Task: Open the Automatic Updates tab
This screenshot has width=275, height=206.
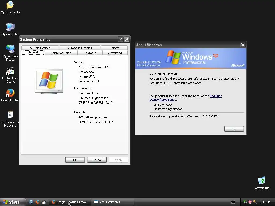Action: click(x=79, y=48)
